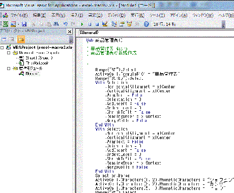Click the green comment '商品管理表の新規作成'

(x=113, y=53)
